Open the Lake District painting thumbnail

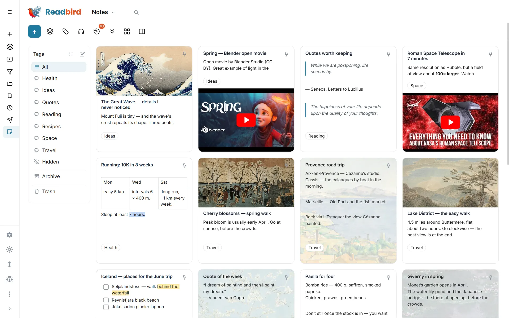(x=450, y=183)
